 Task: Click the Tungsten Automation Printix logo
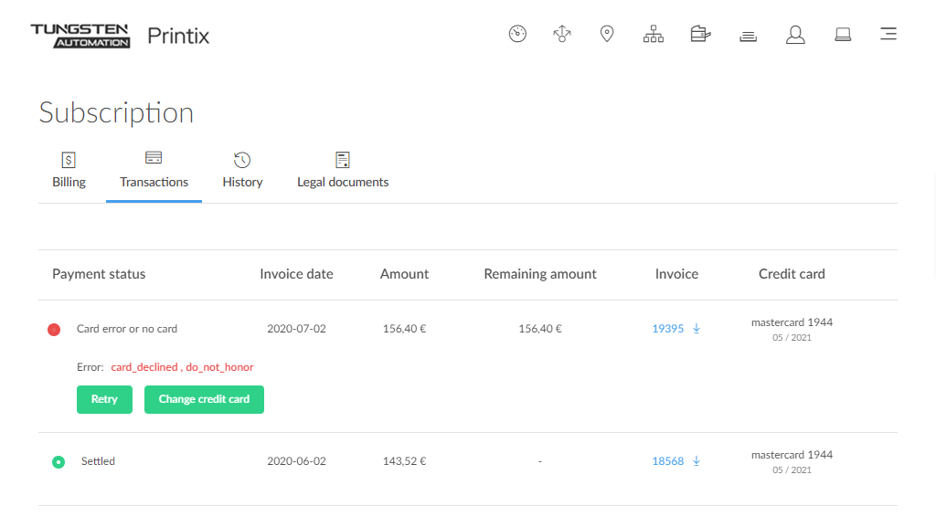pos(120,36)
